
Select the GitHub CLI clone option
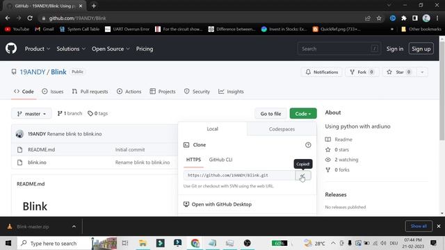(220, 160)
